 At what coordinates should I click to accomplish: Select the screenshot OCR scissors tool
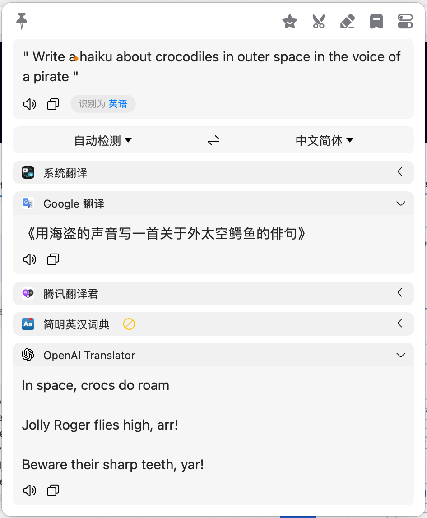tap(319, 21)
